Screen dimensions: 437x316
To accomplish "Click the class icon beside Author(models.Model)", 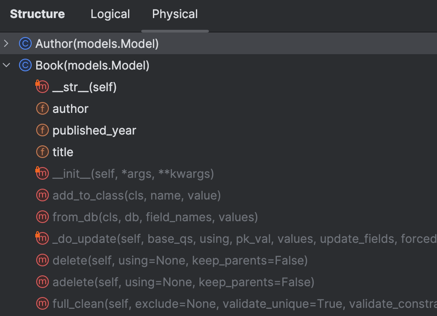I will [26, 43].
